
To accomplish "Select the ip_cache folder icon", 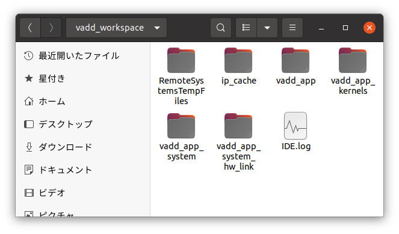I will click(238, 61).
